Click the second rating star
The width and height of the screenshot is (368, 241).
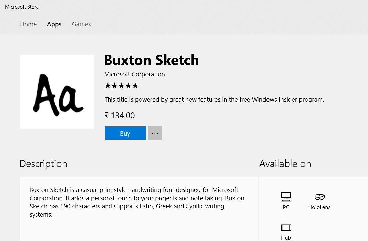click(114, 85)
